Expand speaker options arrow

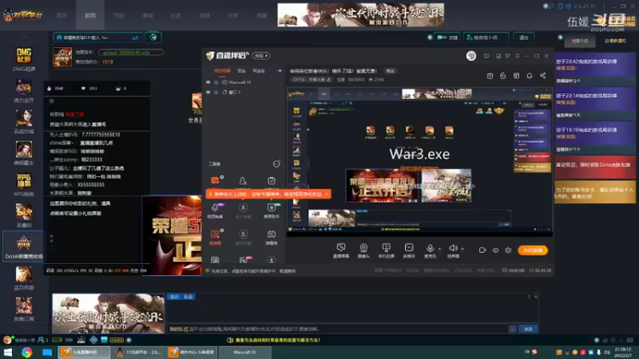pyautogui.click(x=462, y=249)
